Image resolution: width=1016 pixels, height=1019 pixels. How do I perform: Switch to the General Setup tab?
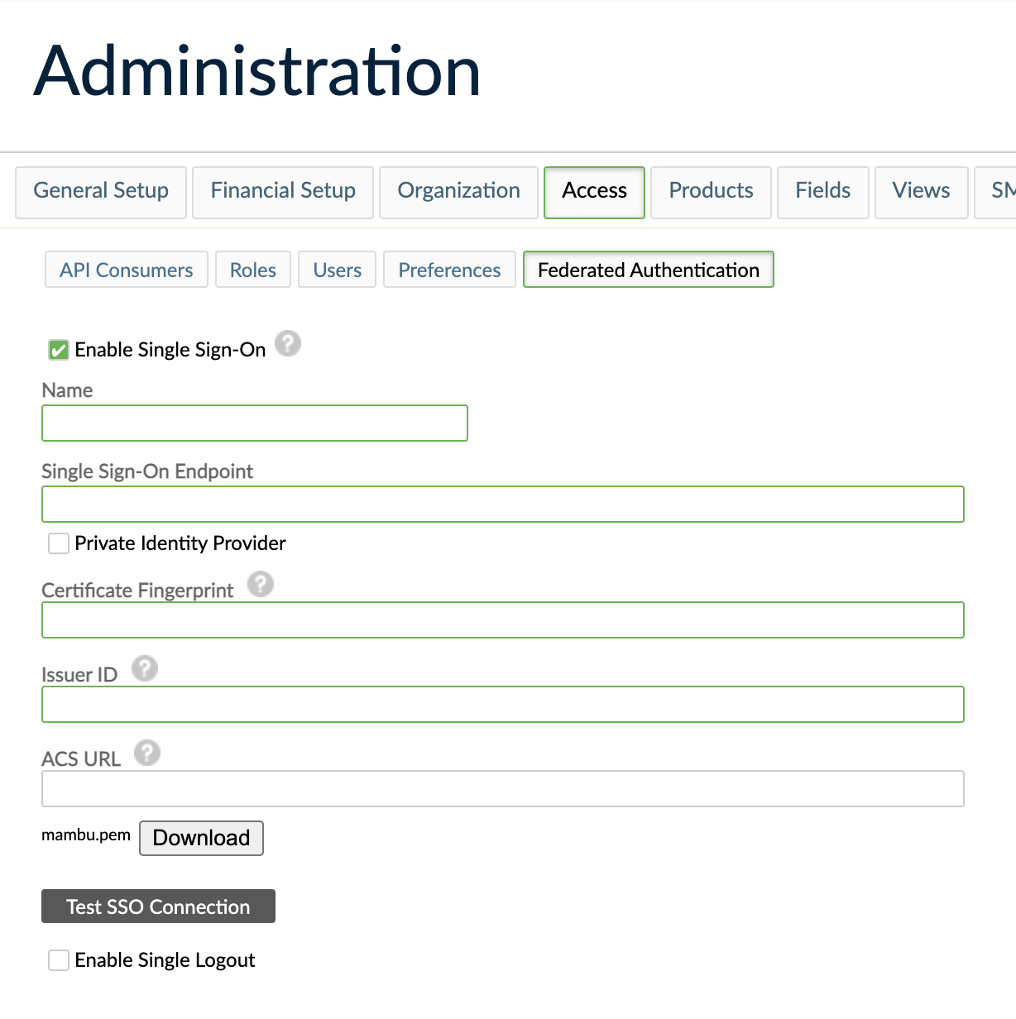click(100, 191)
